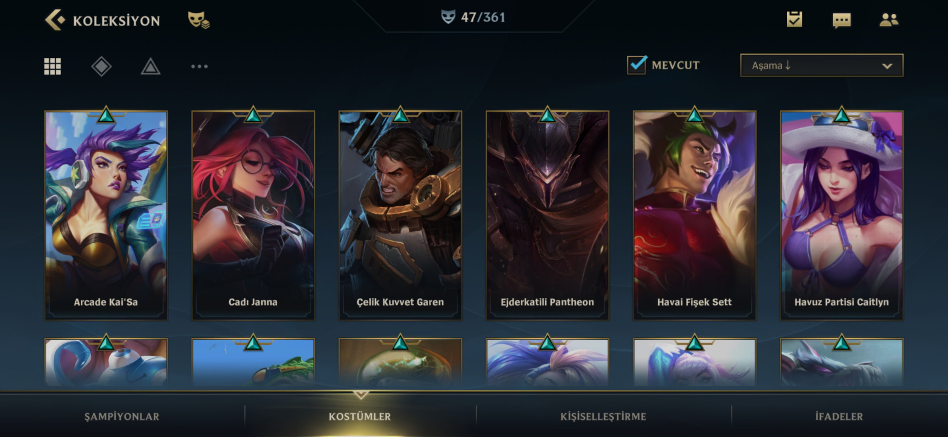
Task: Switch to the KİŞİSELLEŞTİRME tab
Action: [603, 416]
